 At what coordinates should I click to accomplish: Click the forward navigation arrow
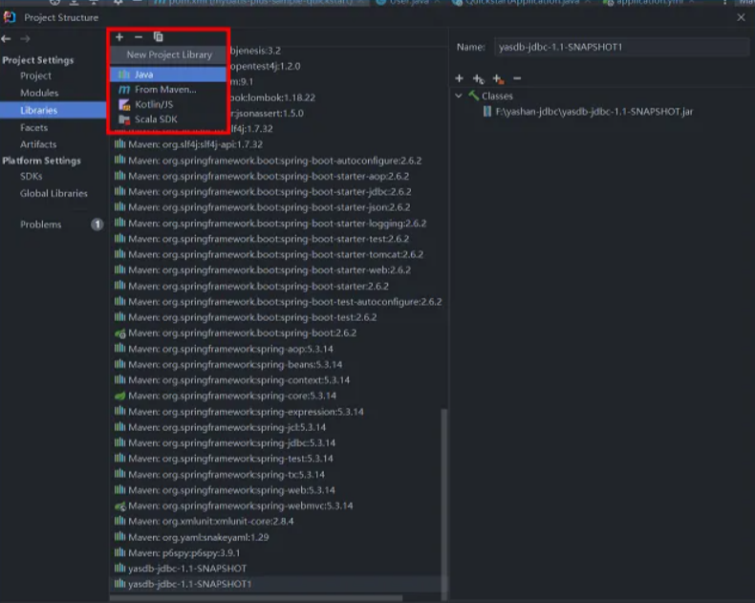tap(25, 38)
